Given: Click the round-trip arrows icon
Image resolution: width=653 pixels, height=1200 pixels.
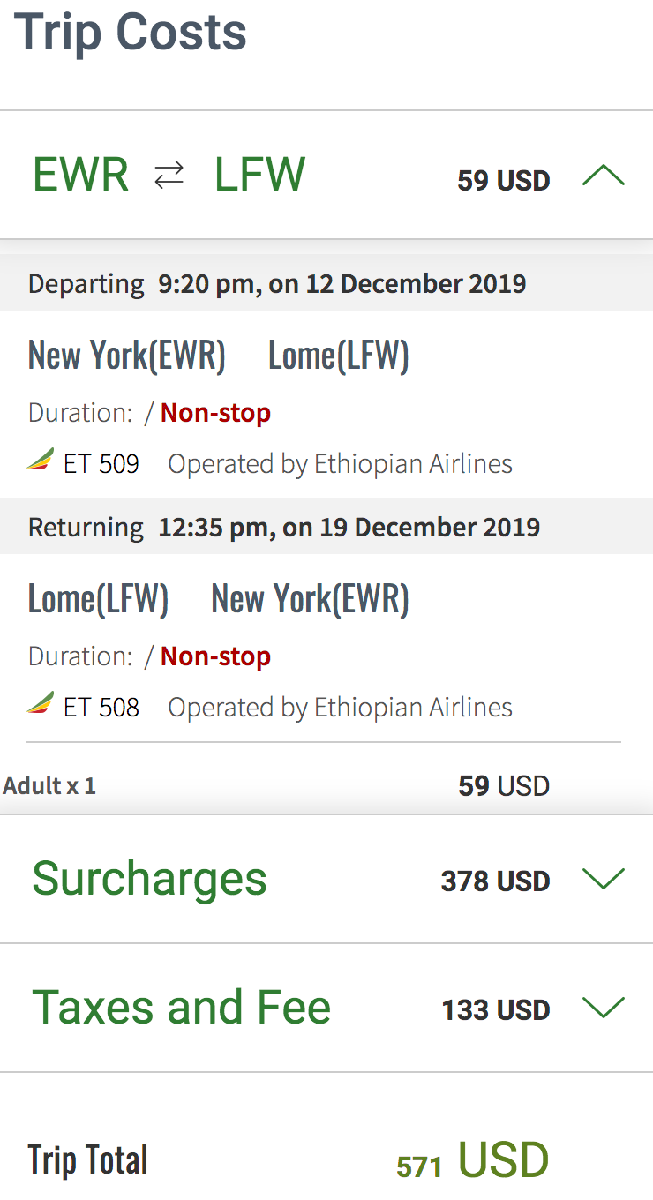Looking at the screenshot, I should (x=169, y=176).
